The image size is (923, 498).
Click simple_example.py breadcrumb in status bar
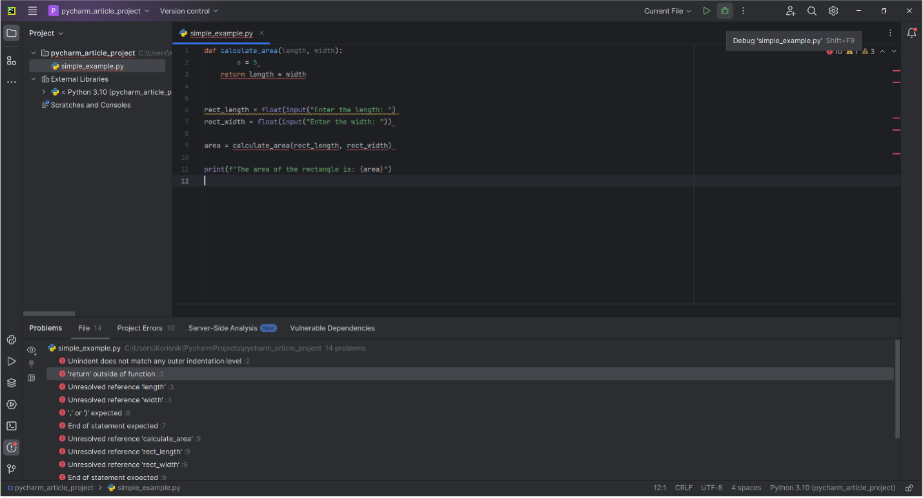click(144, 488)
